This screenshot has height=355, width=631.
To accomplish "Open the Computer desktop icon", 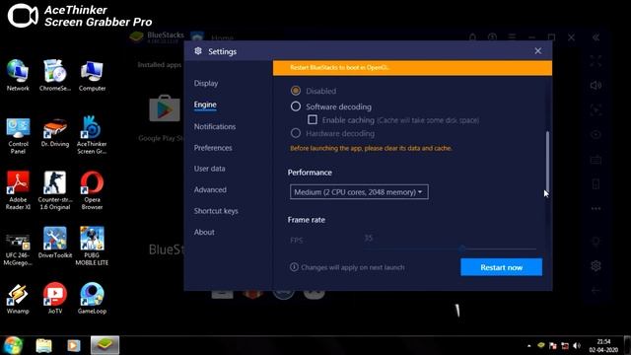I will click(x=92, y=75).
